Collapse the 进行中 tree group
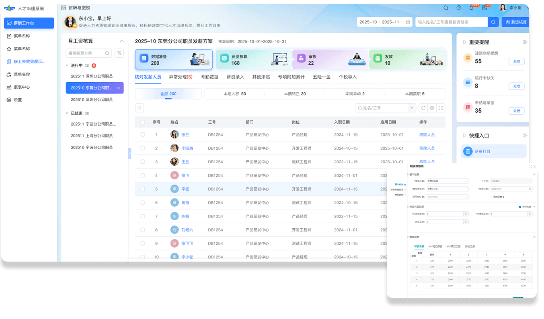544x319 pixels. pos(67,65)
